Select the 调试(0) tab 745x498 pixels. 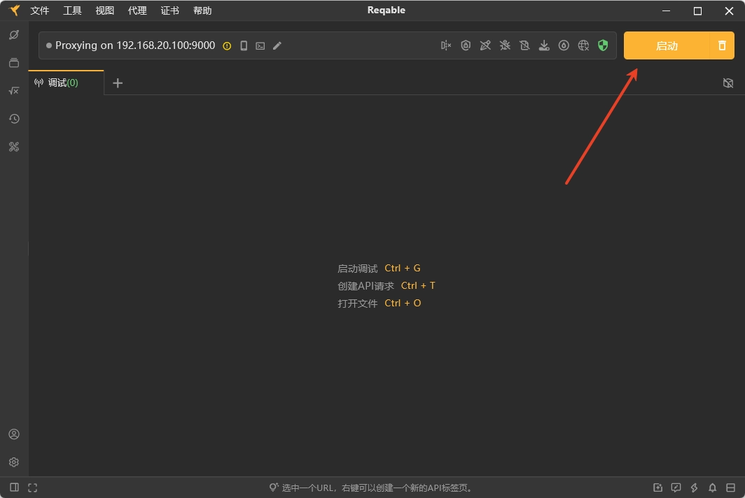62,83
